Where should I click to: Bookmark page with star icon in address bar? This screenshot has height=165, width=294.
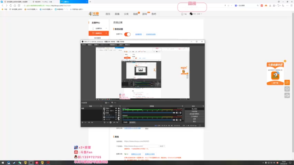[x=25, y=5]
